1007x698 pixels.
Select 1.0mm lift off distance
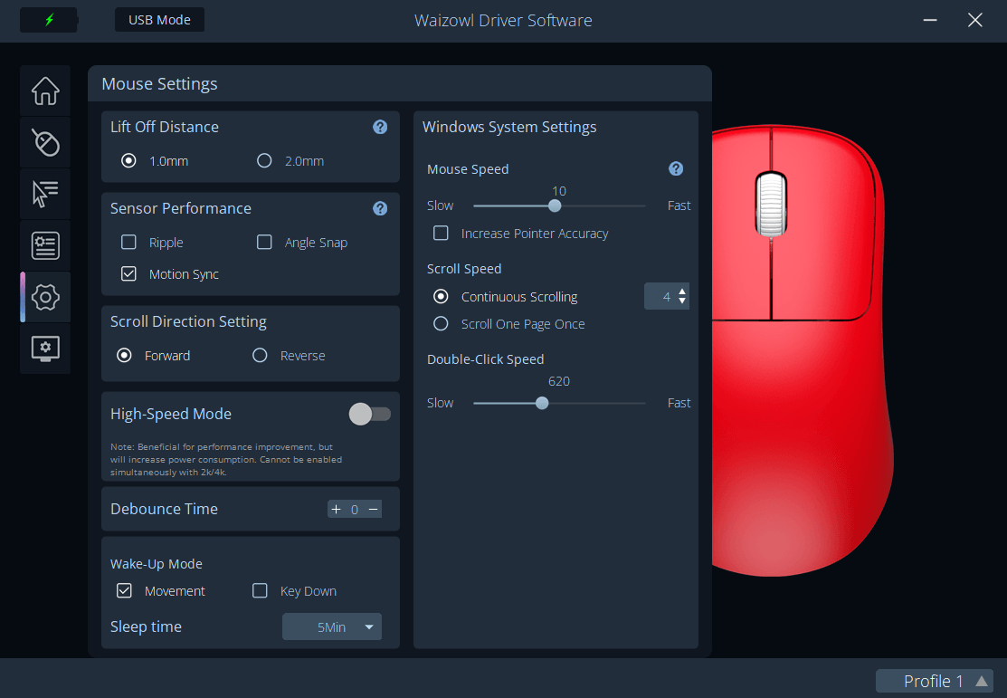click(129, 160)
